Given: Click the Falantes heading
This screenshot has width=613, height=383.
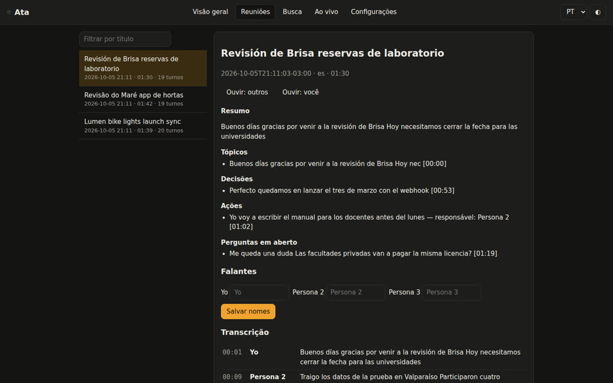Looking at the screenshot, I should tap(239, 271).
